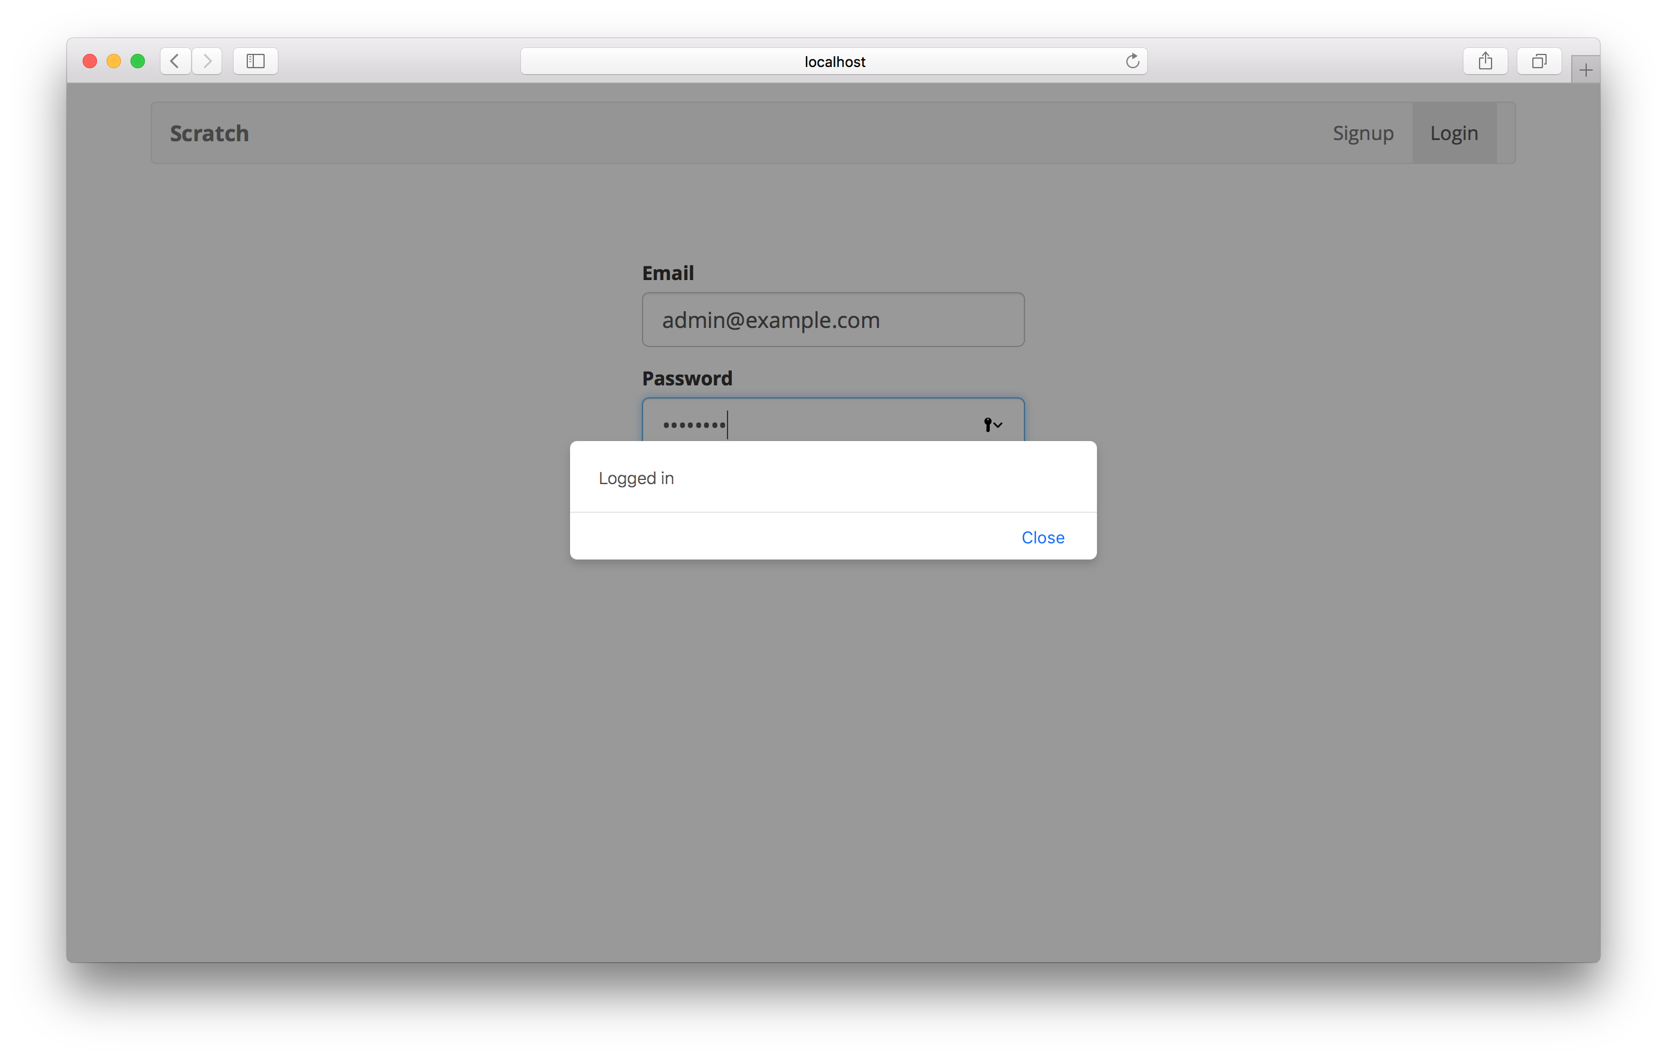This screenshot has width=1667, height=1058.
Task: Reload the page with the refresh icon
Action: 1132,61
